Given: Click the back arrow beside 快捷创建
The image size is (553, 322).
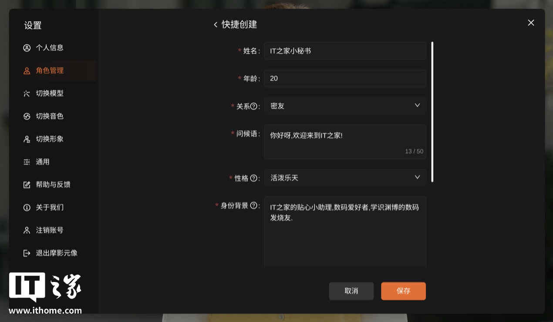Looking at the screenshot, I should pyautogui.click(x=216, y=25).
